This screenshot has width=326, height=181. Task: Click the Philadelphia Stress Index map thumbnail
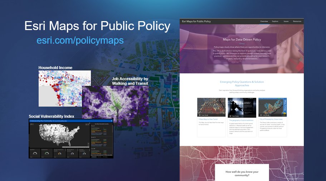272,107
